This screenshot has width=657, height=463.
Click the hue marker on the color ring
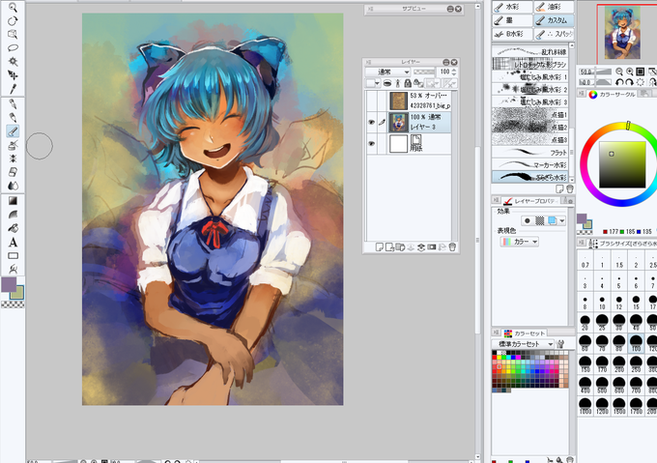pyautogui.click(x=628, y=126)
